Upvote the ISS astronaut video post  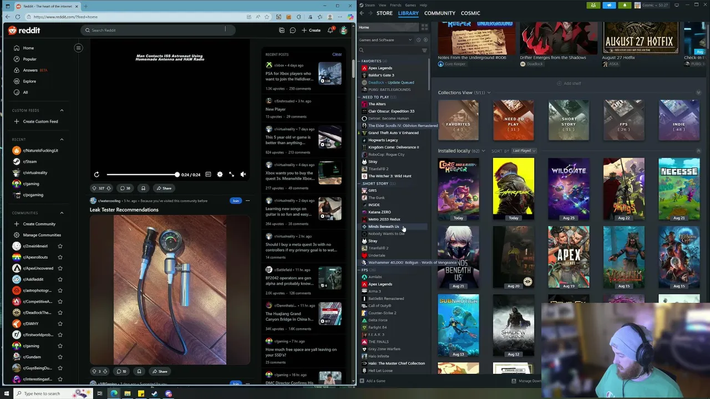(x=94, y=188)
